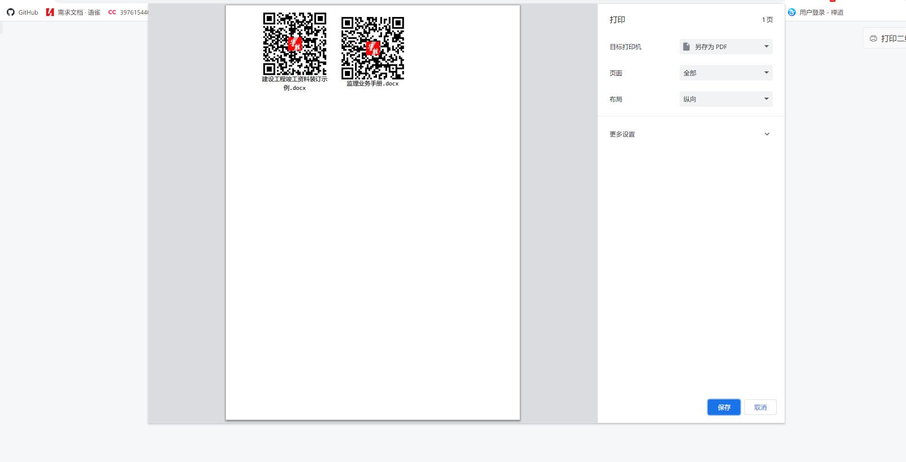
Task: Click the QR code for 监理业务手册.docx
Action: (373, 49)
